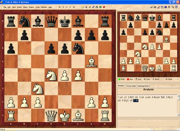Click the blue square toolbar icon

coord(166,7)
